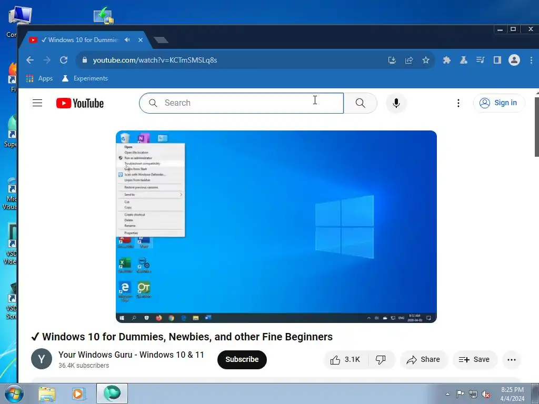
Task: Subscribe to the channel
Action: (x=242, y=360)
